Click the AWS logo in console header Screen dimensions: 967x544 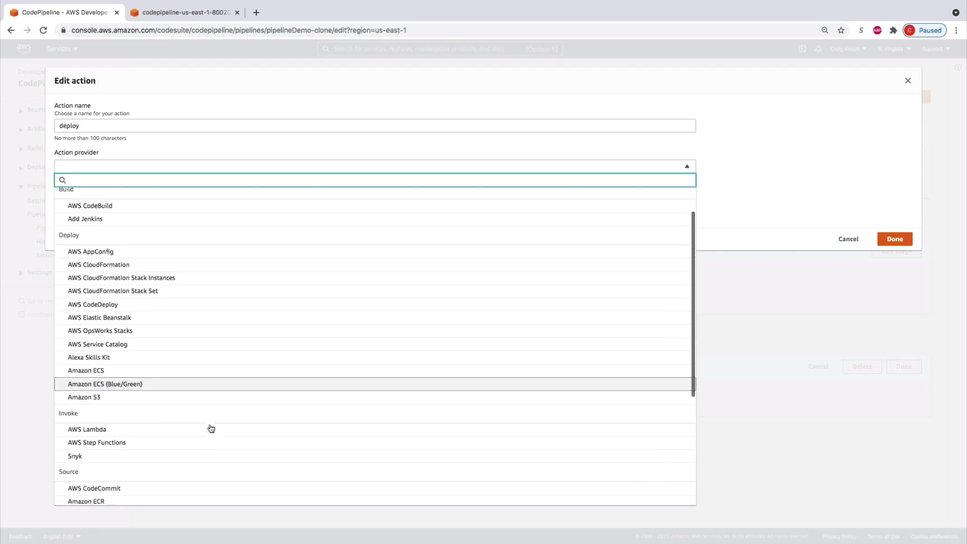click(x=24, y=49)
